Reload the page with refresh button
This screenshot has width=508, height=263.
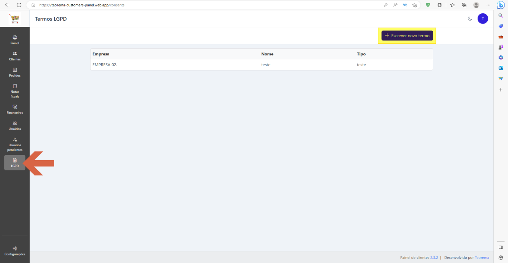19,5
